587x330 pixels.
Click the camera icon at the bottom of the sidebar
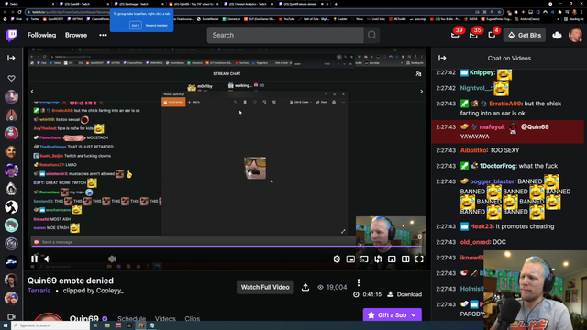(x=11, y=317)
